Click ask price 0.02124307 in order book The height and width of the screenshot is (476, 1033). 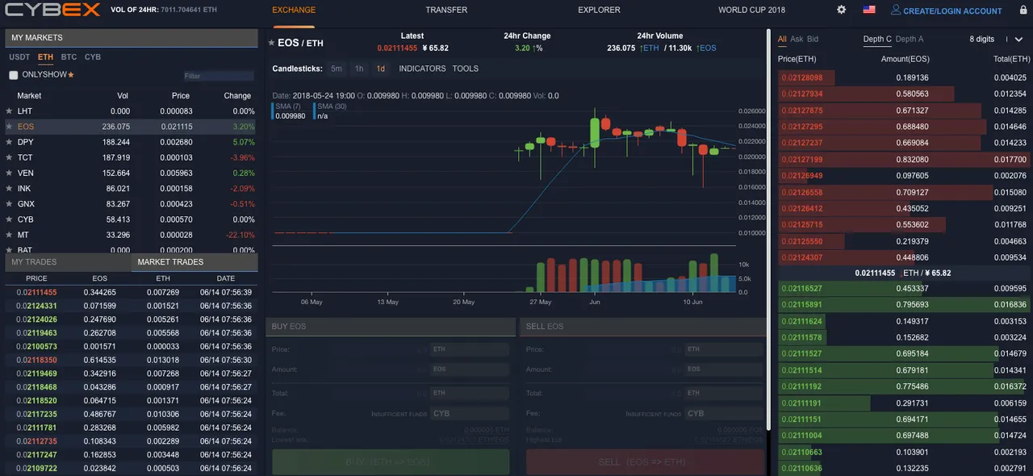click(x=801, y=257)
